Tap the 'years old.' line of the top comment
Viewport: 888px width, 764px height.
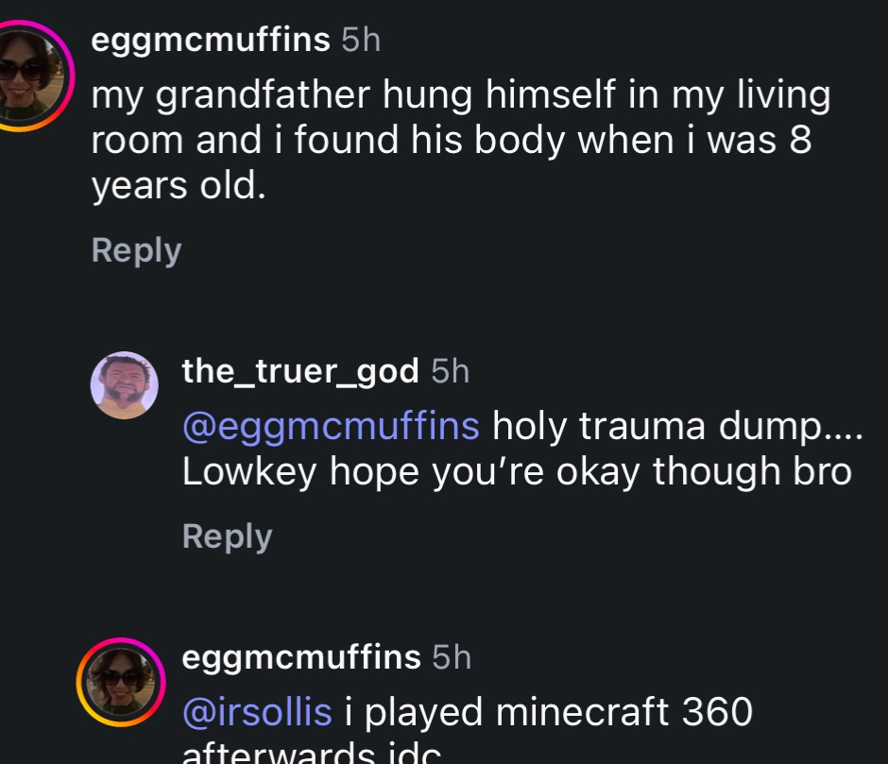(179, 186)
